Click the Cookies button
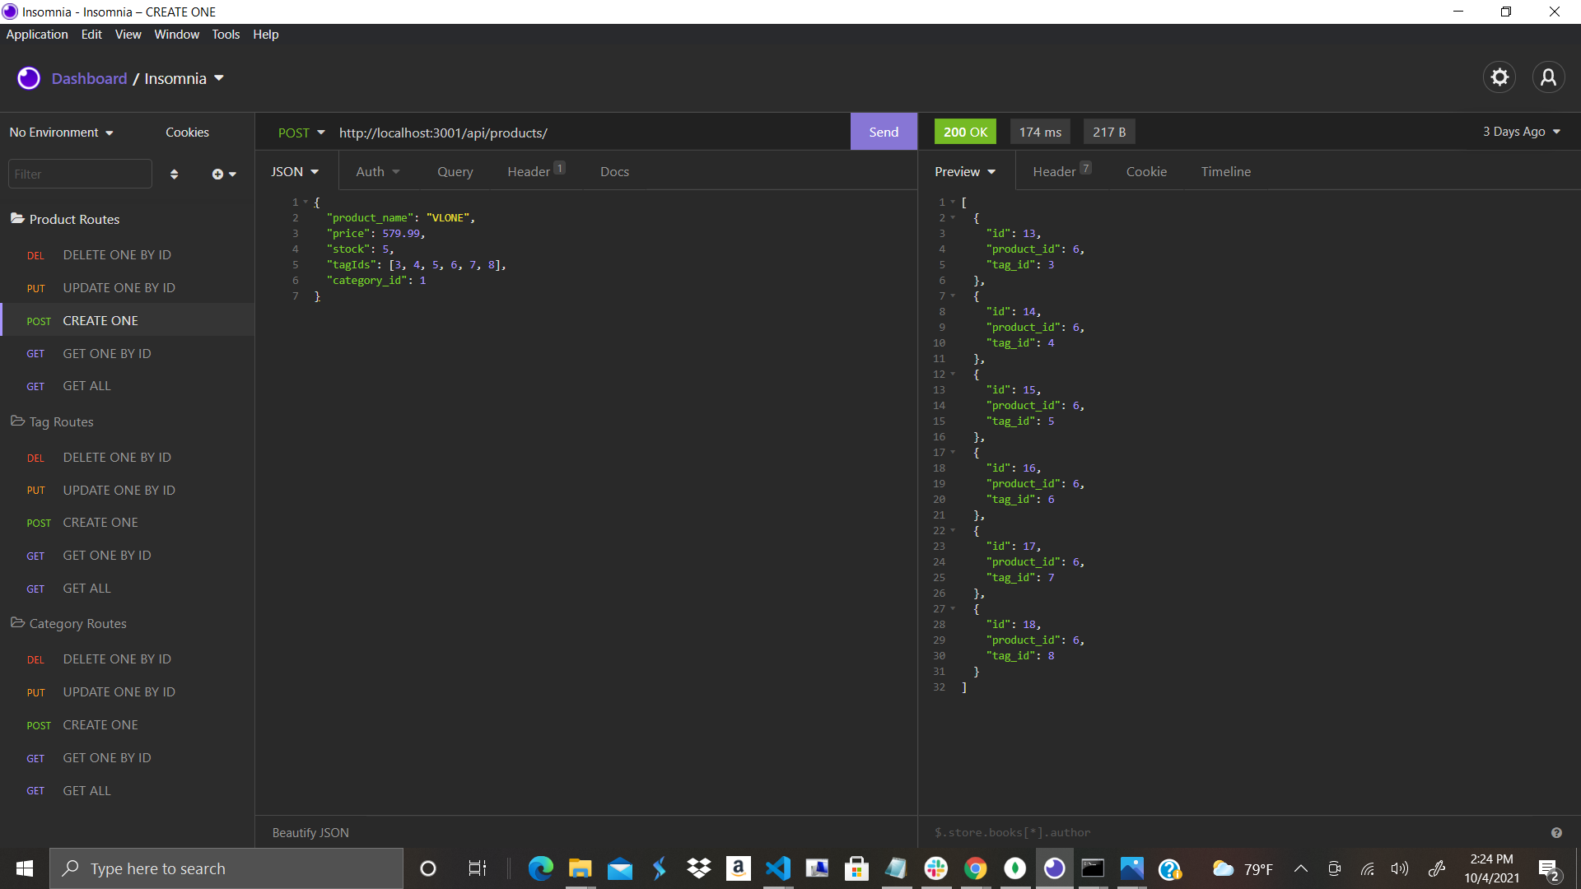 [x=187, y=133]
